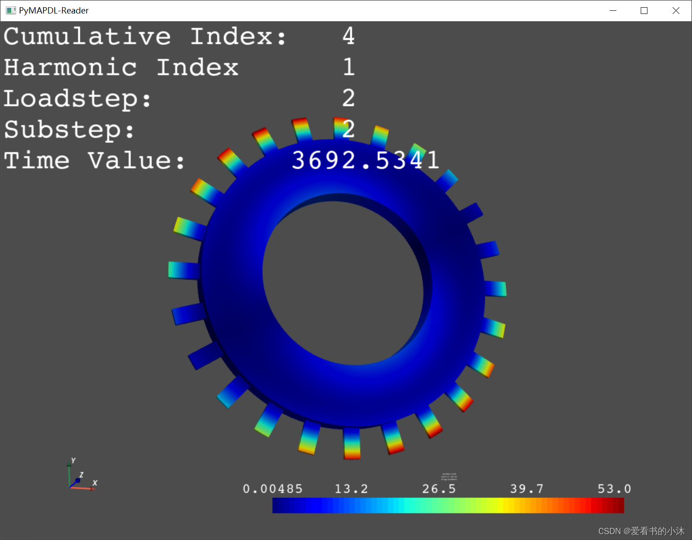Click the Loadstep label text
Image resolution: width=692 pixels, height=540 pixels.
click(77, 99)
